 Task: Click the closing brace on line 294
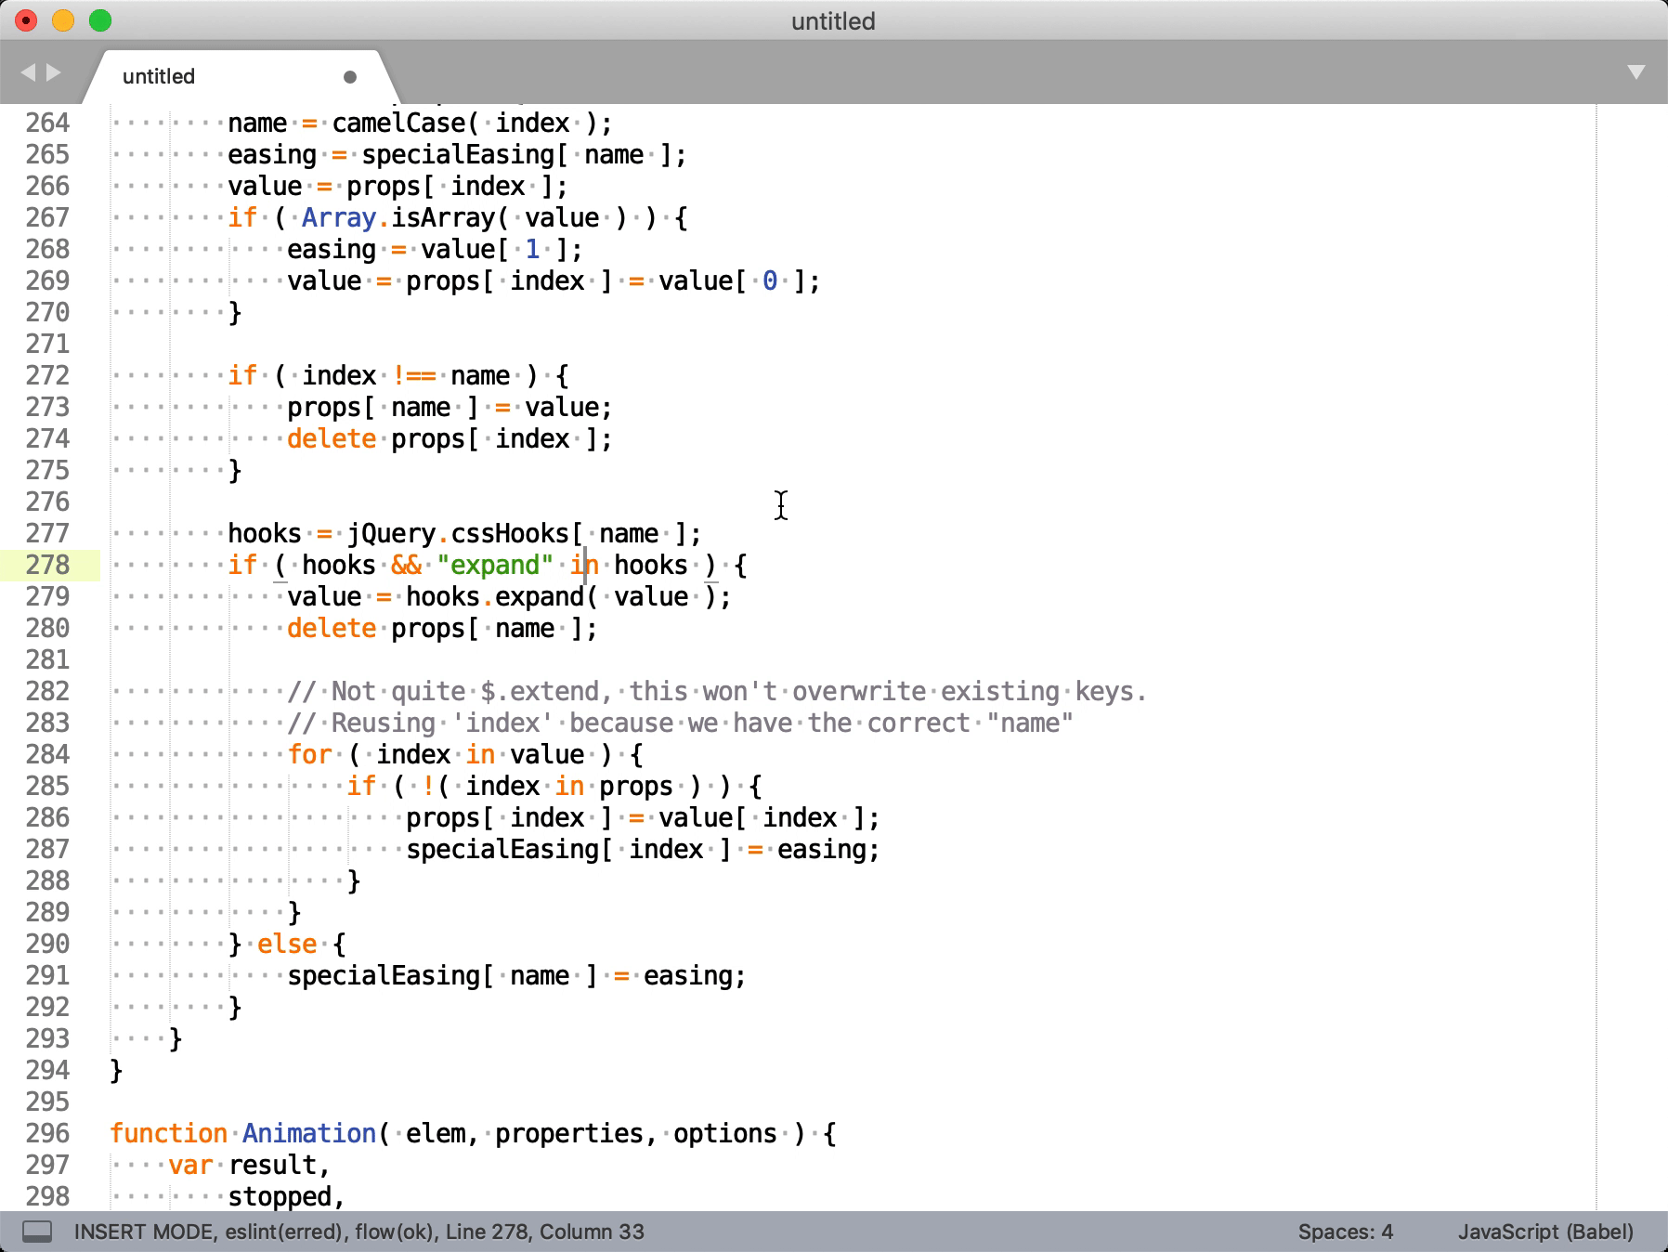[116, 1070]
